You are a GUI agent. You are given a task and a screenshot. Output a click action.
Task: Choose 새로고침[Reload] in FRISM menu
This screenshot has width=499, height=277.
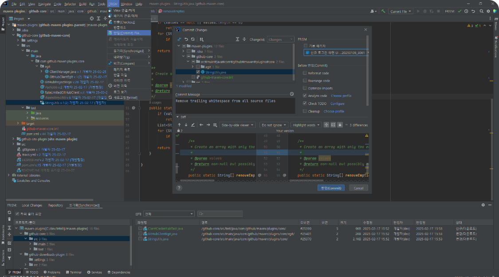(129, 97)
